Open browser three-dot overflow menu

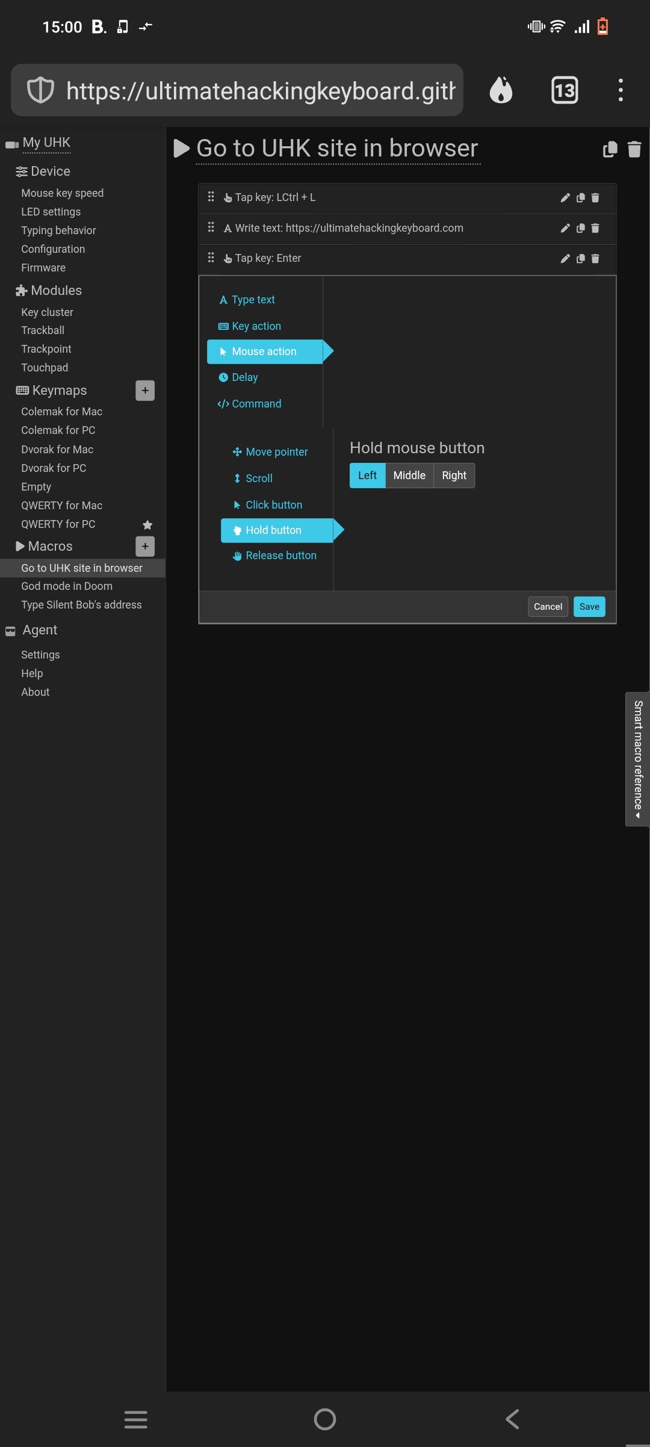pyautogui.click(x=621, y=90)
